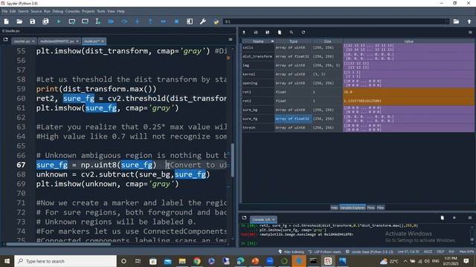Open the console pane options menu
The height and width of the screenshot is (267, 476).
coord(470,217)
